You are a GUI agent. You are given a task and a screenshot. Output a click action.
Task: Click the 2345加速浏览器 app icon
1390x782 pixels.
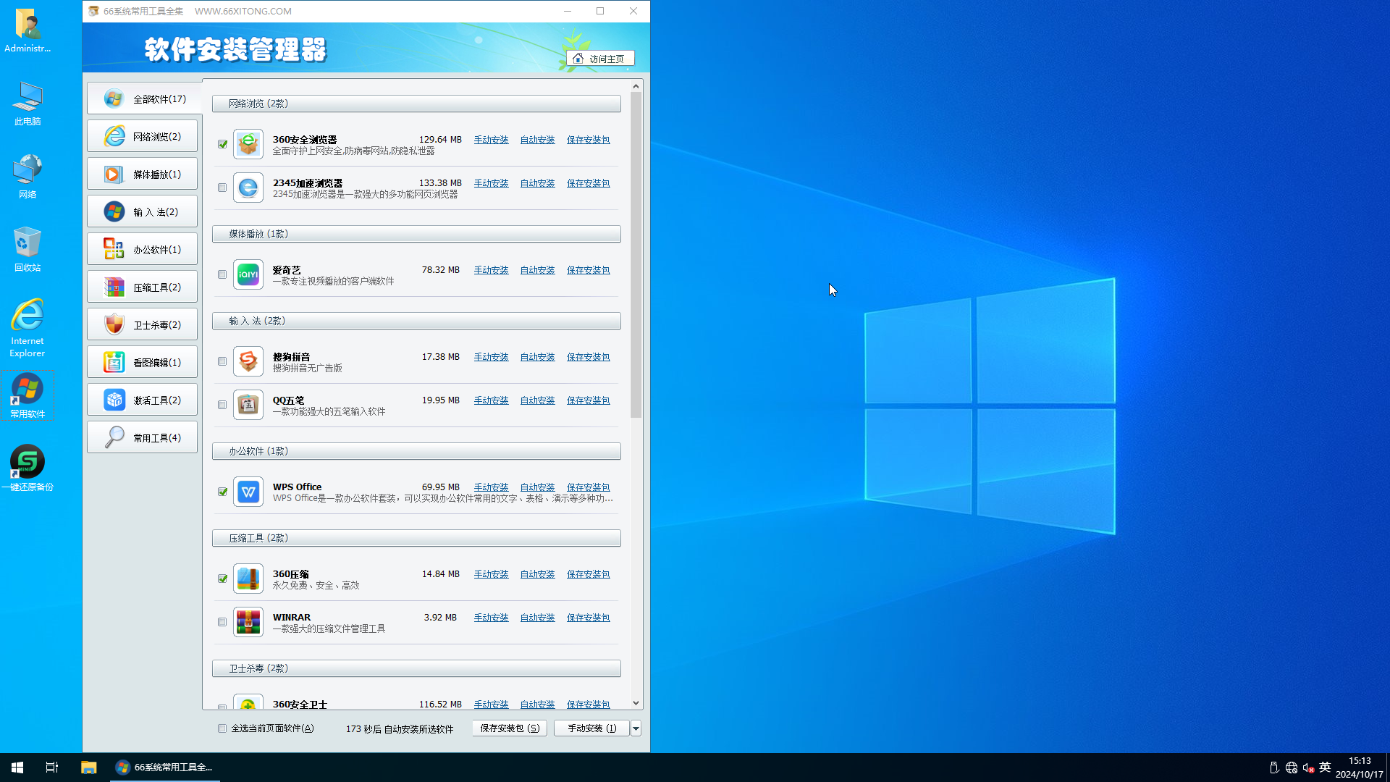click(248, 188)
